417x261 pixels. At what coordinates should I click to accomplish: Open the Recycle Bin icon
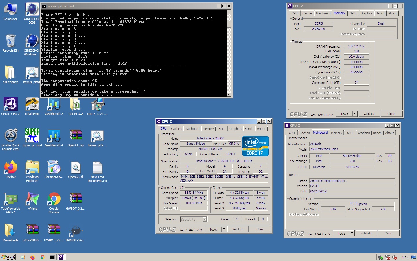coord(10,43)
